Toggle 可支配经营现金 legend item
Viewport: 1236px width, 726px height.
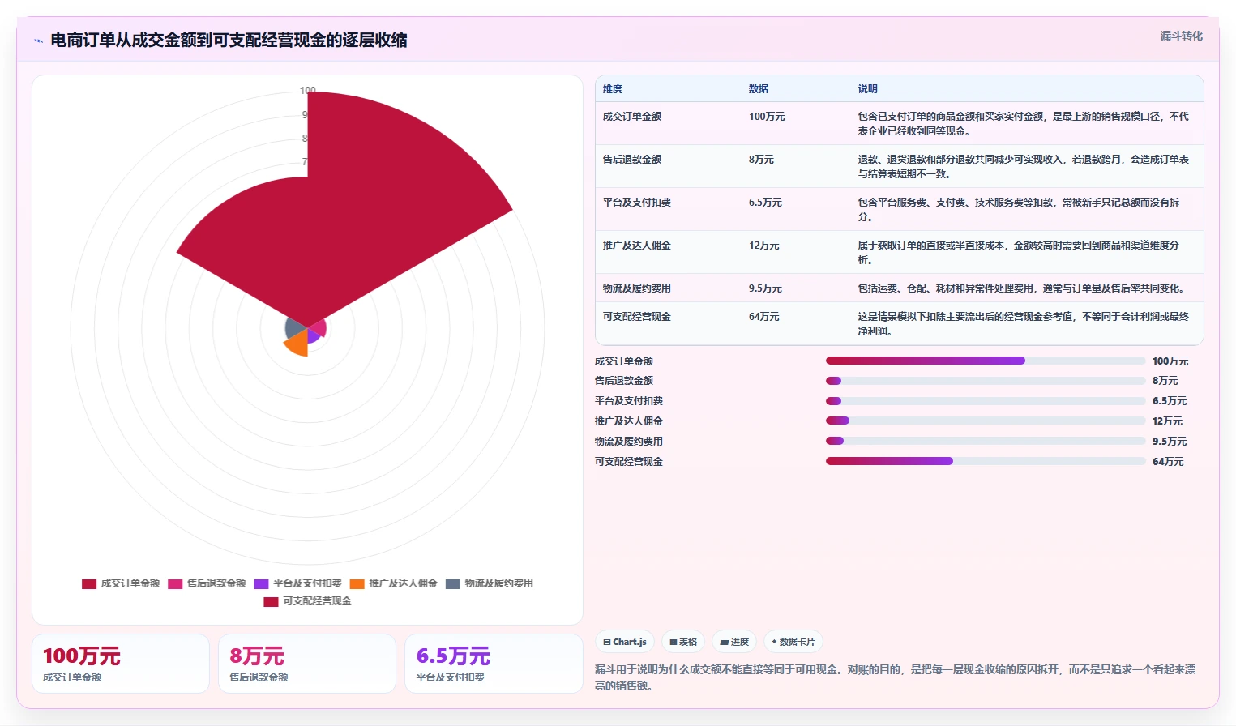click(307, 601)
